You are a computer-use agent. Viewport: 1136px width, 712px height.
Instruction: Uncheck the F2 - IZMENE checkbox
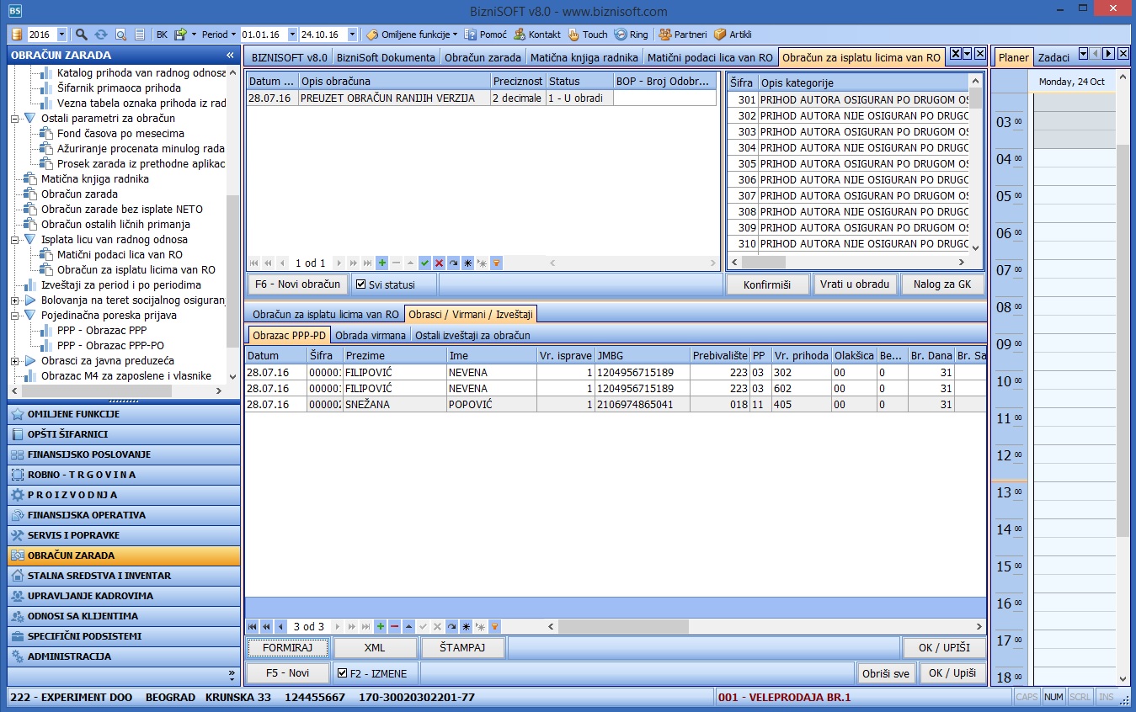pyautogui.click(x=342, y=673)
